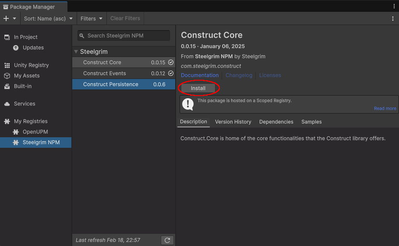Open the Sort: Name (asc) dropdown
Viewport: 399px width, 246px height.
48,18
